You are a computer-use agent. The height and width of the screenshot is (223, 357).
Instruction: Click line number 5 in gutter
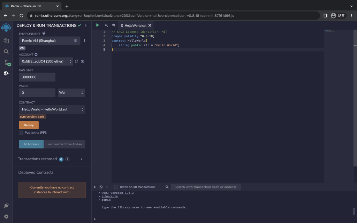click(x=104, y=49)
